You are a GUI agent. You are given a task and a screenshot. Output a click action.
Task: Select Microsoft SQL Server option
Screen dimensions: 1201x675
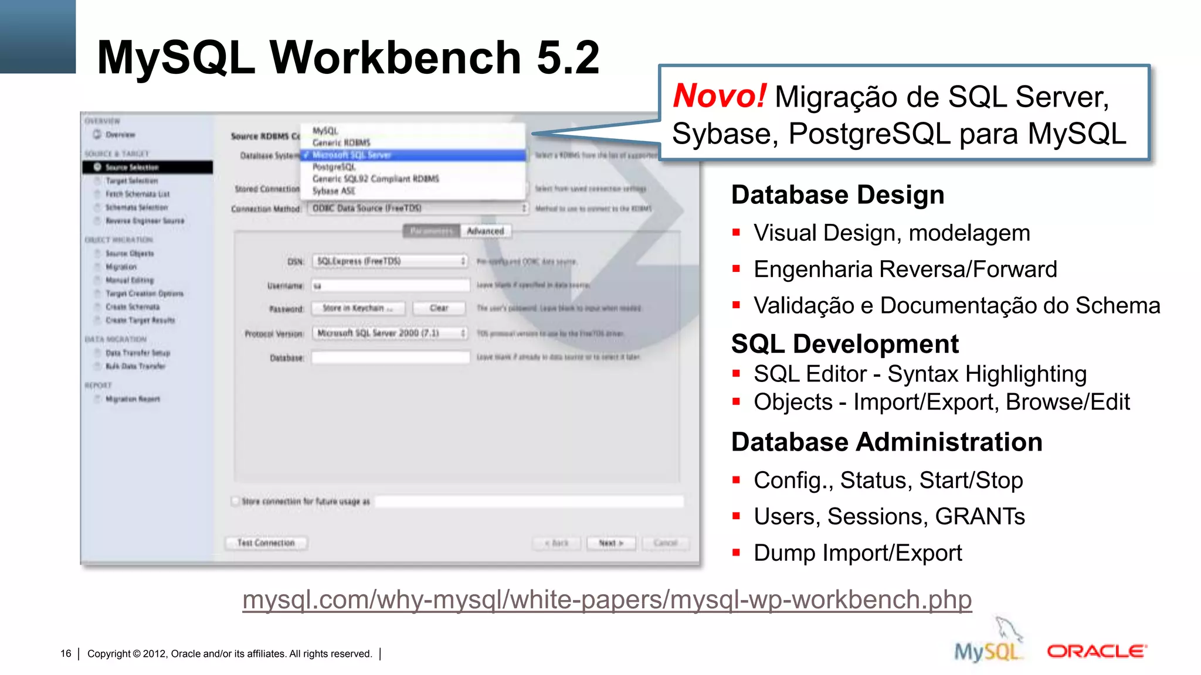pos(413,155)
